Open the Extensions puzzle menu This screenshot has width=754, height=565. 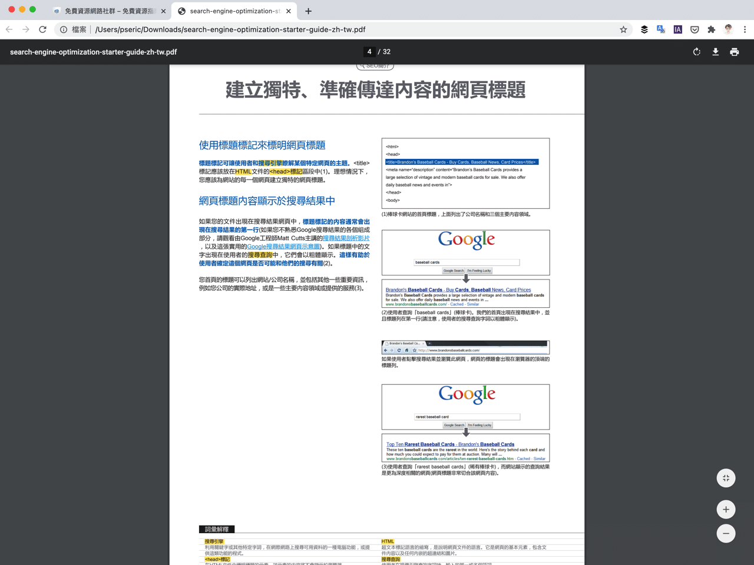pos(711,29)
